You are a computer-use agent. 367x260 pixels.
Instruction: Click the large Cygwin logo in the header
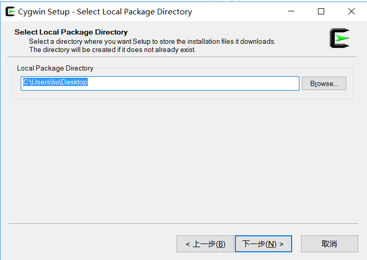(340, 38)
